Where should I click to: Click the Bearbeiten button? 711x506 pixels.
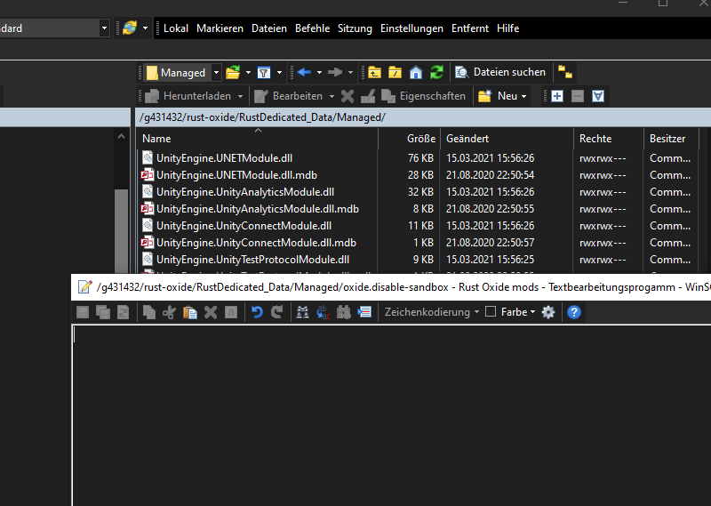tap(289, 96)
